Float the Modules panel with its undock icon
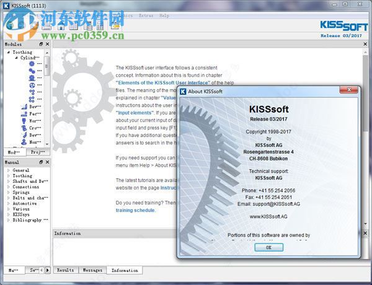372x285 pixels. click(x=41, y=44)
